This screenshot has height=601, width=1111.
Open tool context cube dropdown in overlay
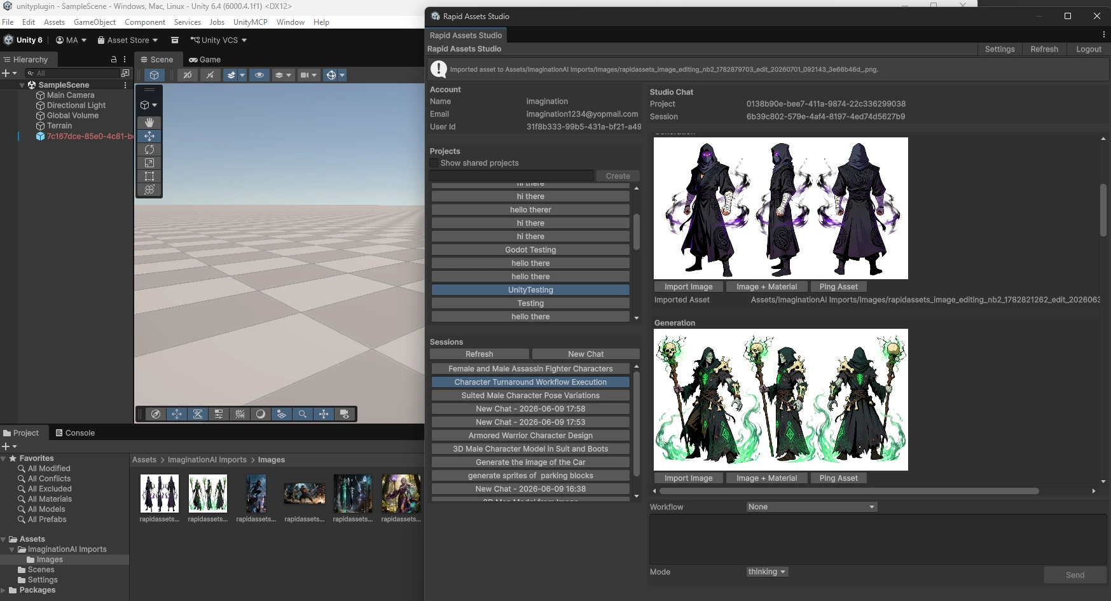(149, 105)
